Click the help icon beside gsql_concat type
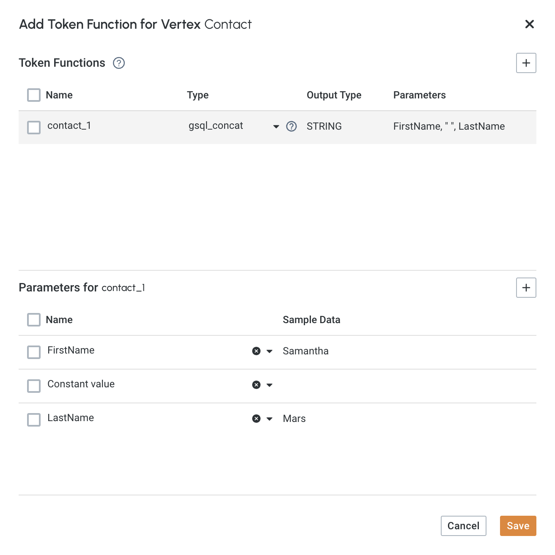 point(291,126)
